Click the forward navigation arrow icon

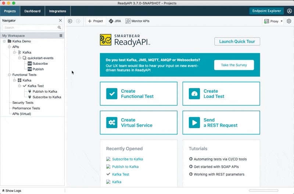point(78,21)
